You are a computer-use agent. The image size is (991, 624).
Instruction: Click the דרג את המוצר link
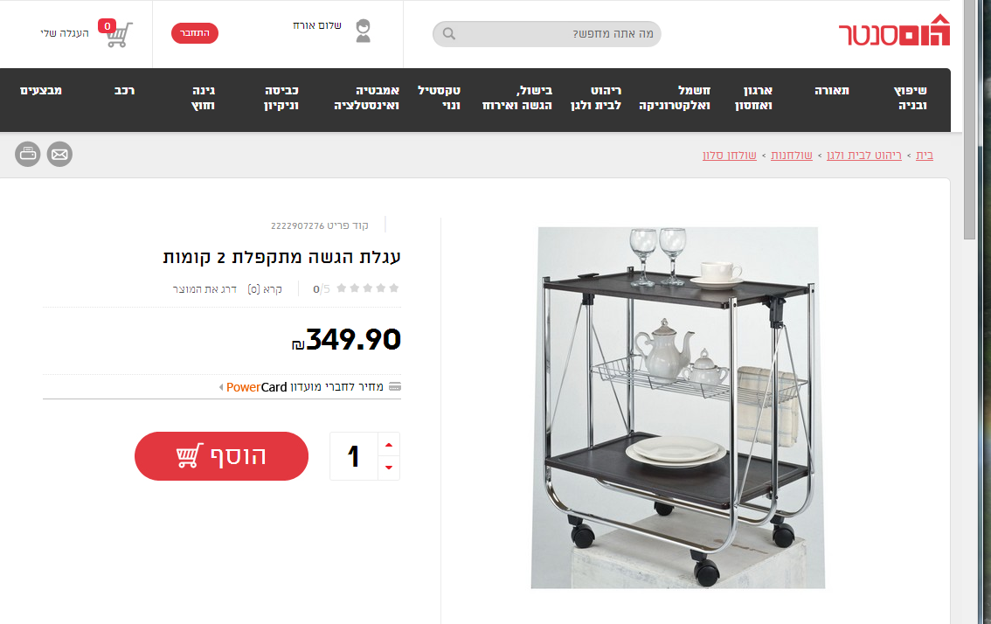tap(204, 289)
